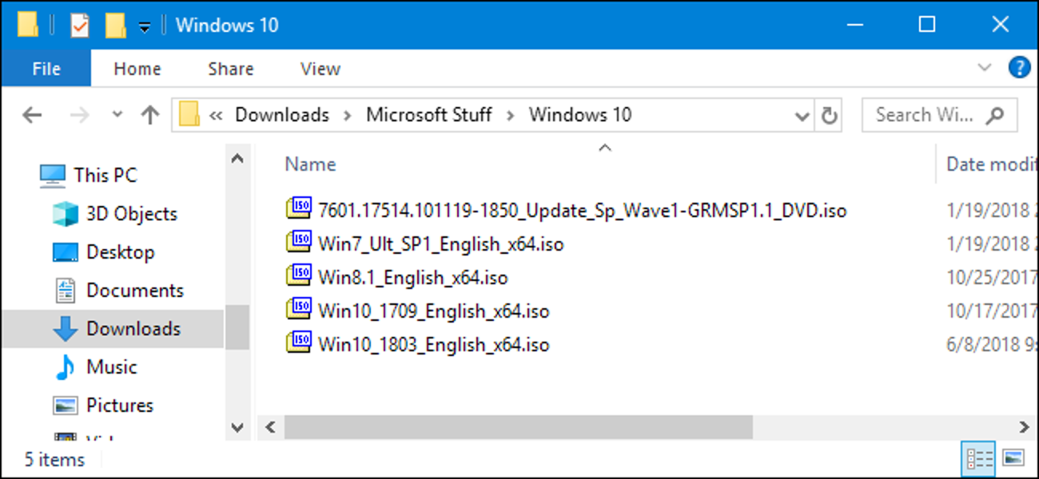Expand the ribbon with chevron arrow

[985, 67]
